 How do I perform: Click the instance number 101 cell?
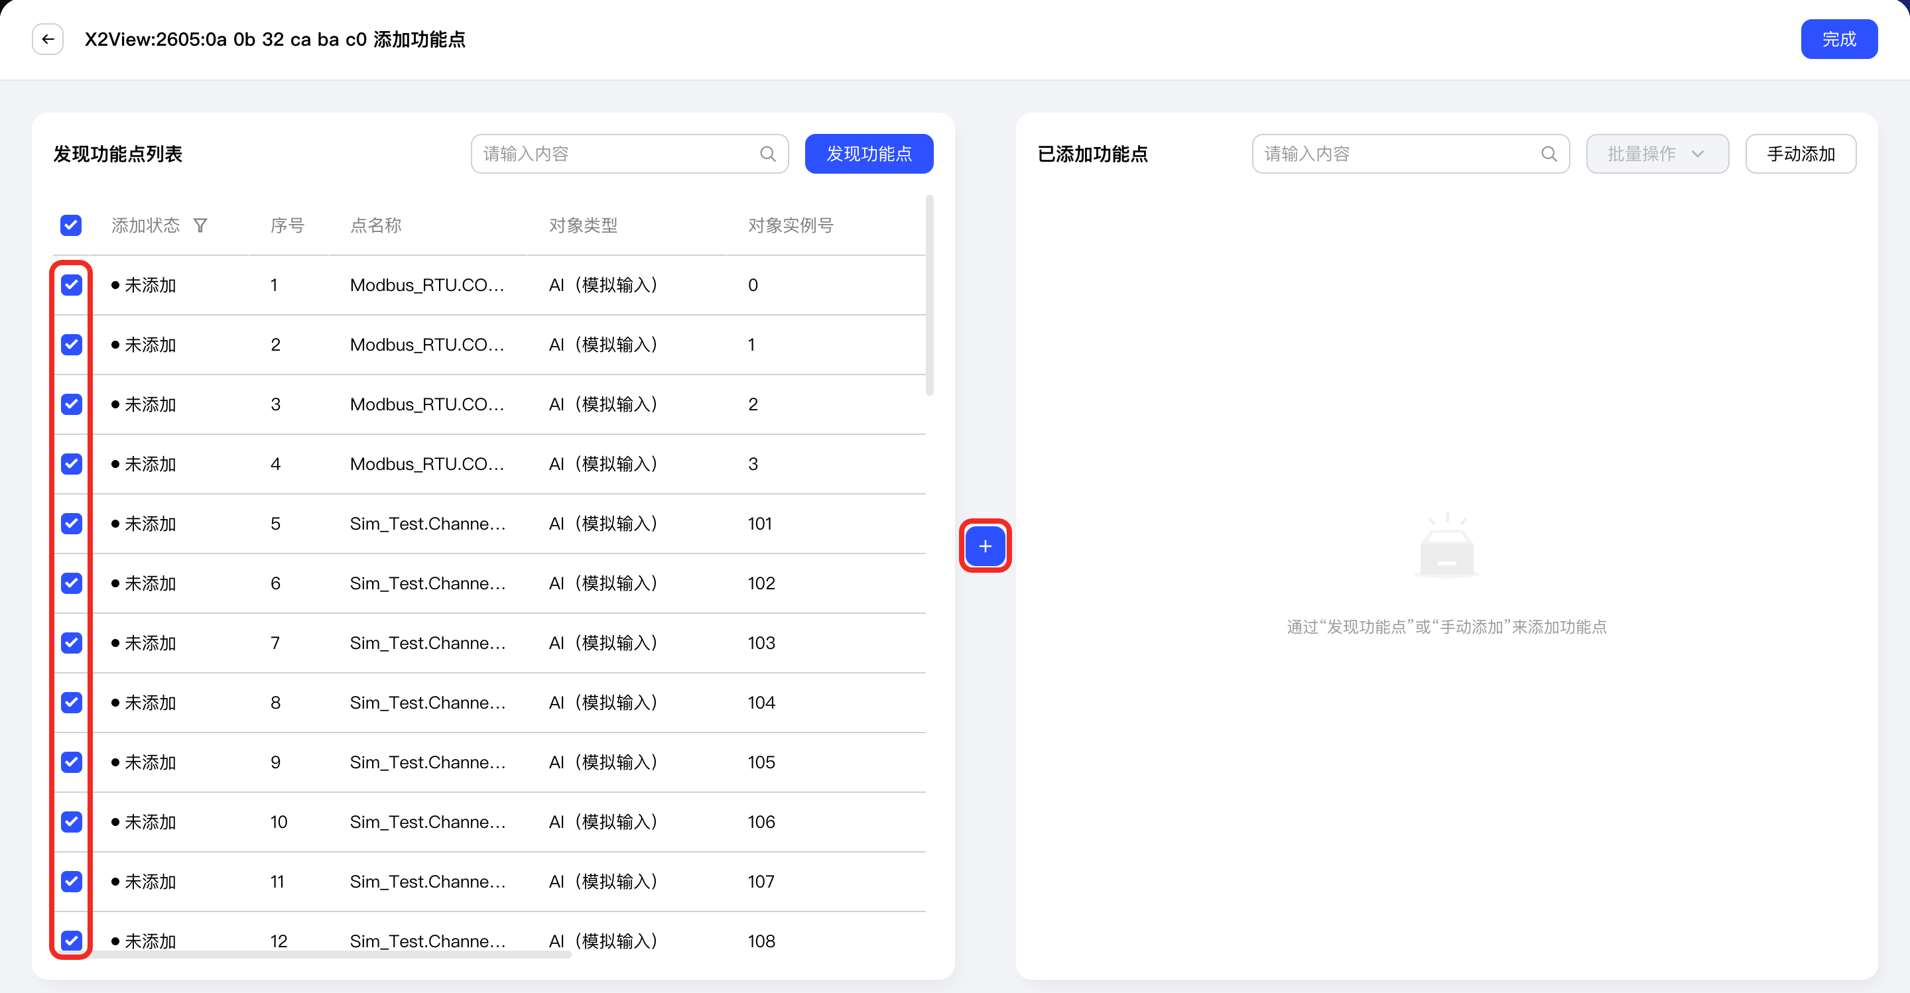click(760, 524)
